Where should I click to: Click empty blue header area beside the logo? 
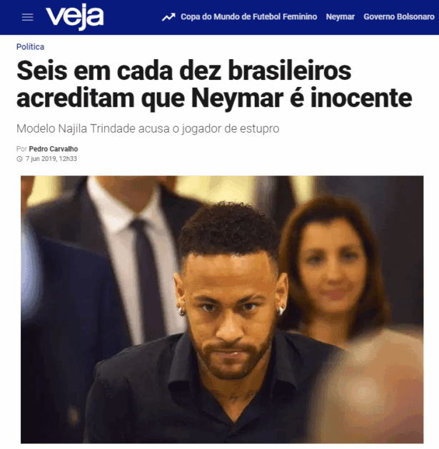132,17
